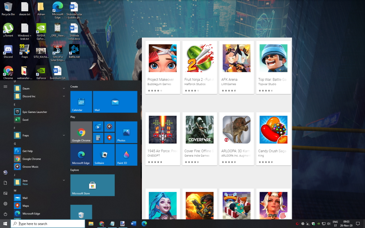
Task: Open the Exordium QA Word document
Action: tap(57, 73)
